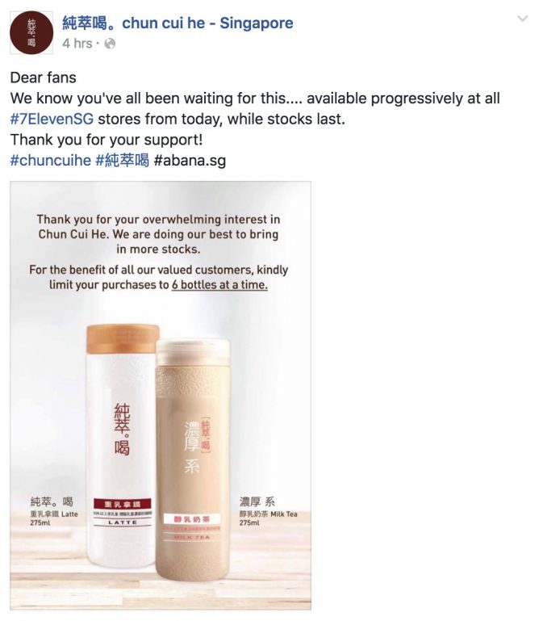Click the white Latte bottle in the image
The height and width of the screenshot is (621, 539).
[123, 444]
